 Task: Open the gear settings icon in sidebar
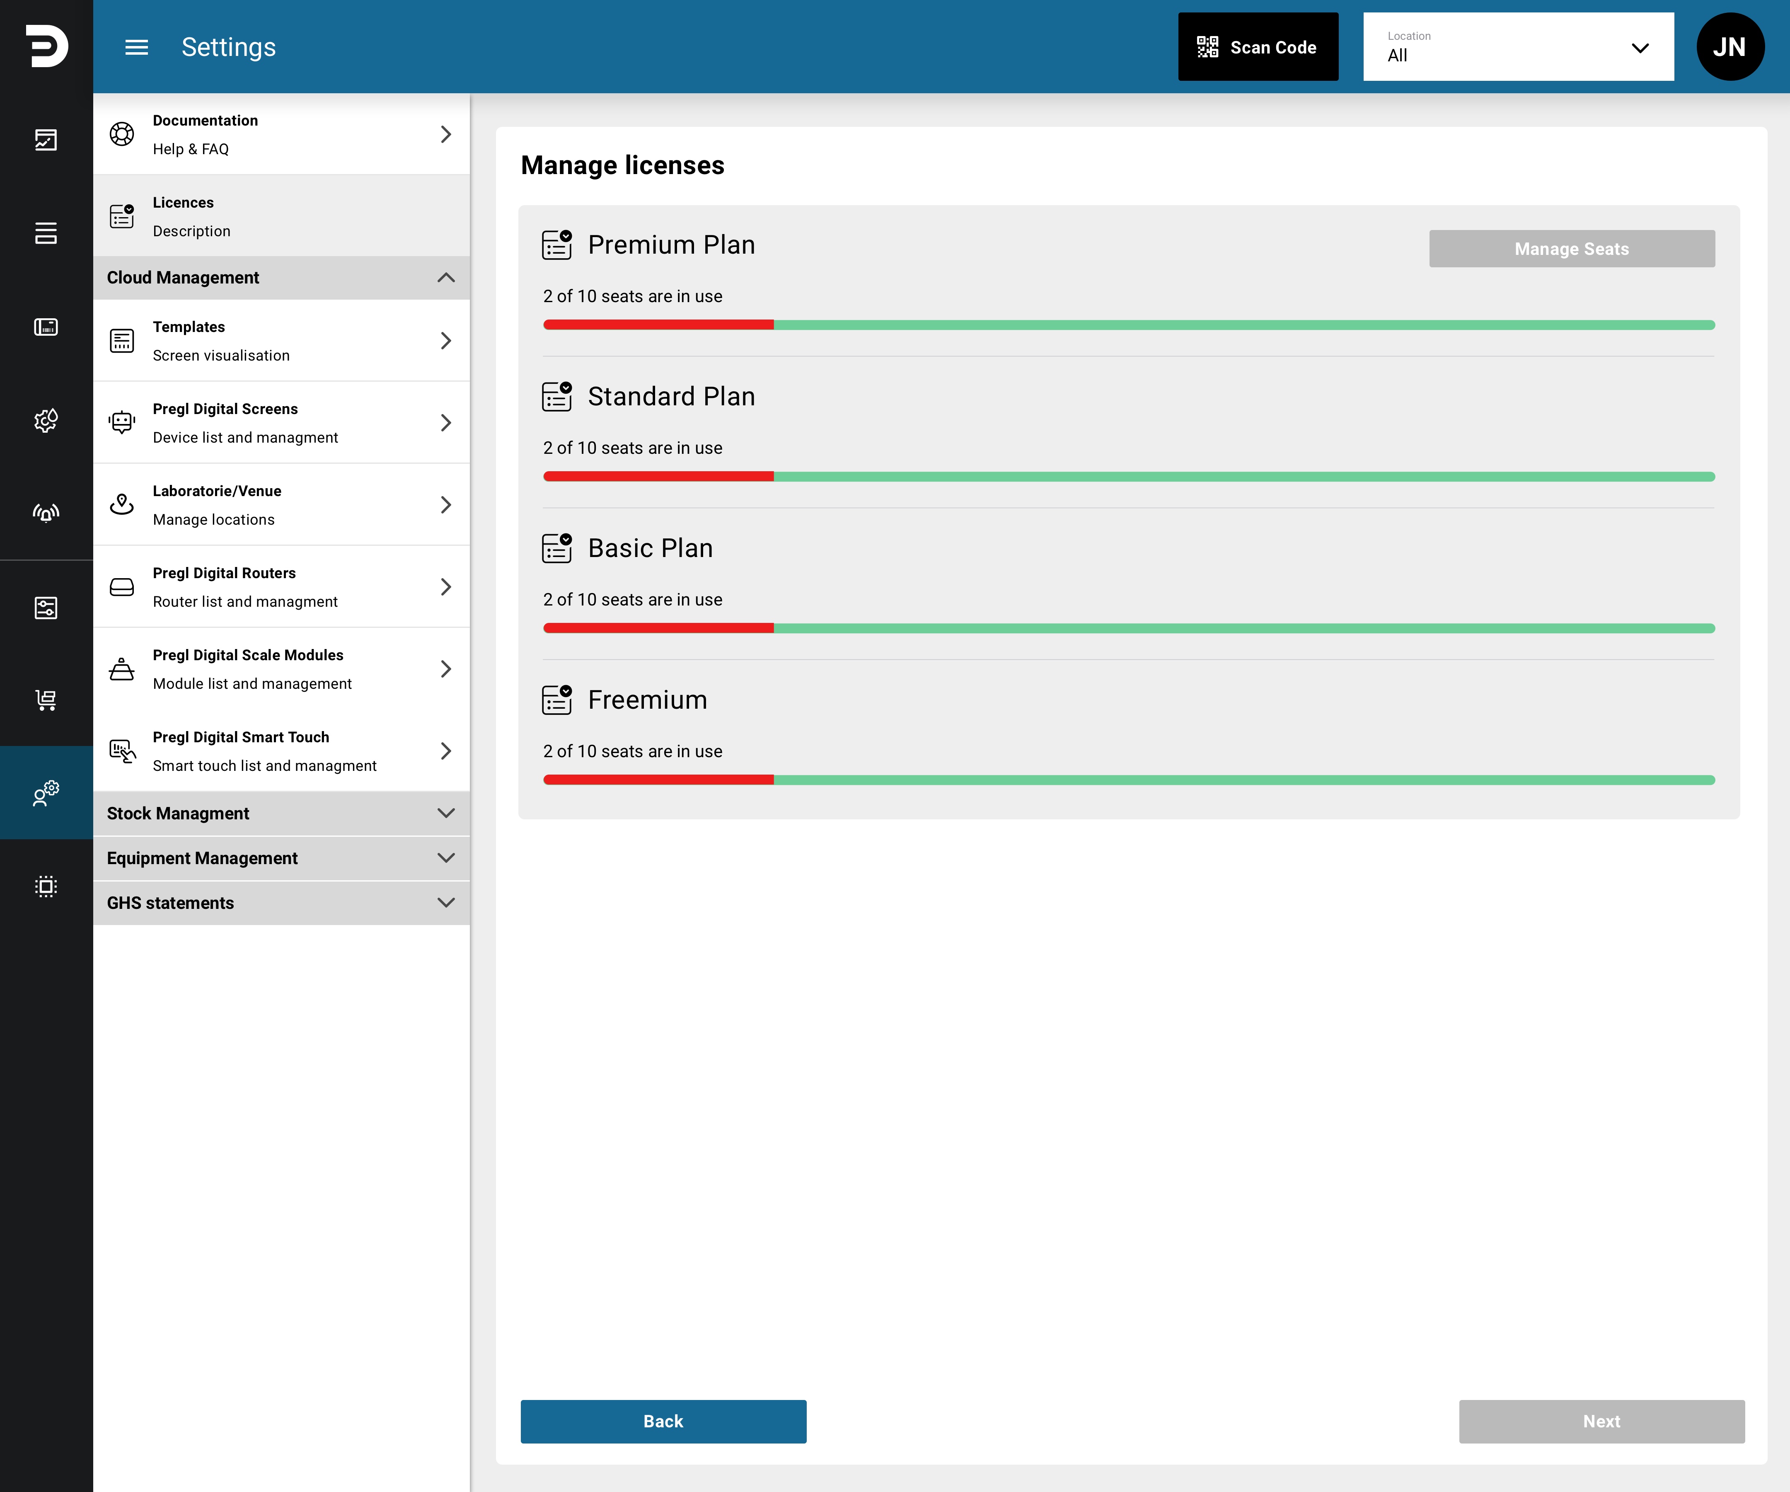pyautogui.click(x=46, y=419)
